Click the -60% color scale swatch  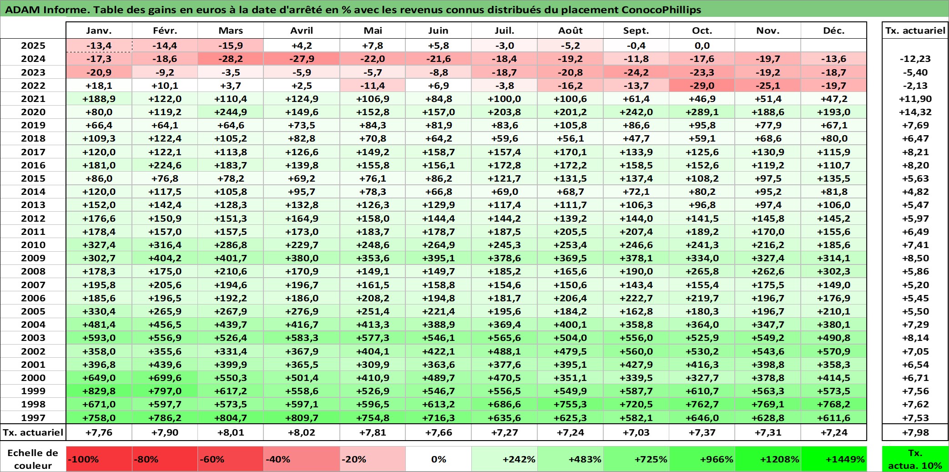point(231,459)
